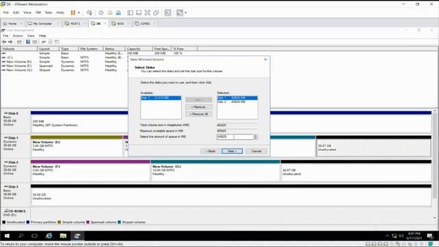
Task: Open the VMware VM menu
Action: (38, 12)
